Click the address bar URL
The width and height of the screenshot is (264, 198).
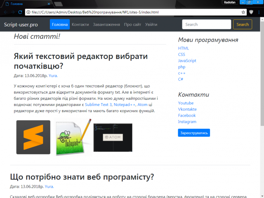pos(95,12)
